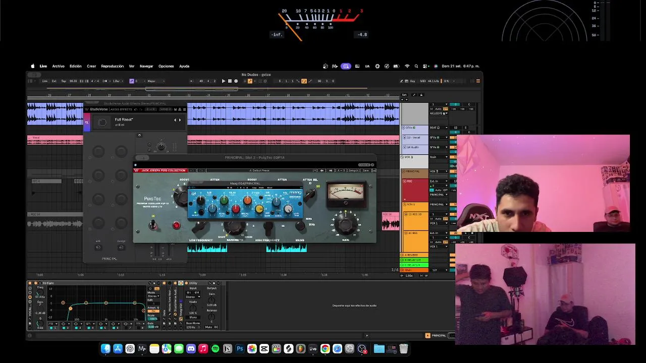Open the Crear menu
This screenshot has height=363, width=646.
coord(91,66)
